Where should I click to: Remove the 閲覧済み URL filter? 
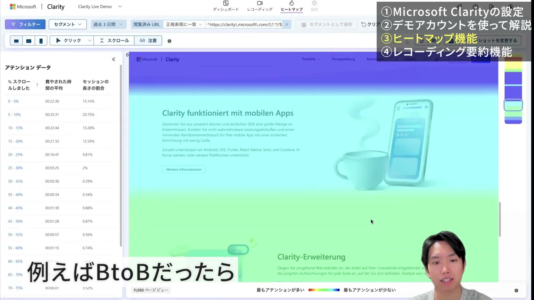point(287,24)
